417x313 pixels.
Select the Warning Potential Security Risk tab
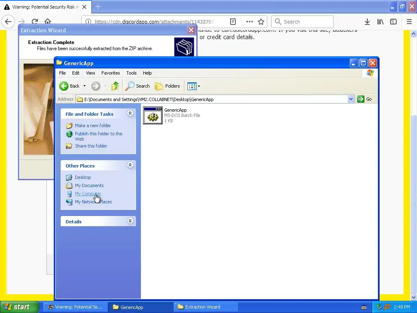[46, 7]
